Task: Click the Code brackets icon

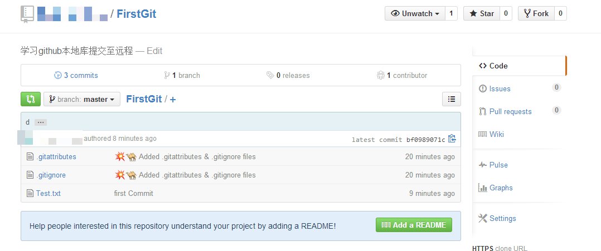Action: coord(483,66)
